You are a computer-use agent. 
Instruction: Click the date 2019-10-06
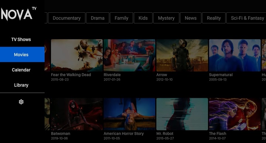pos(59,138)
